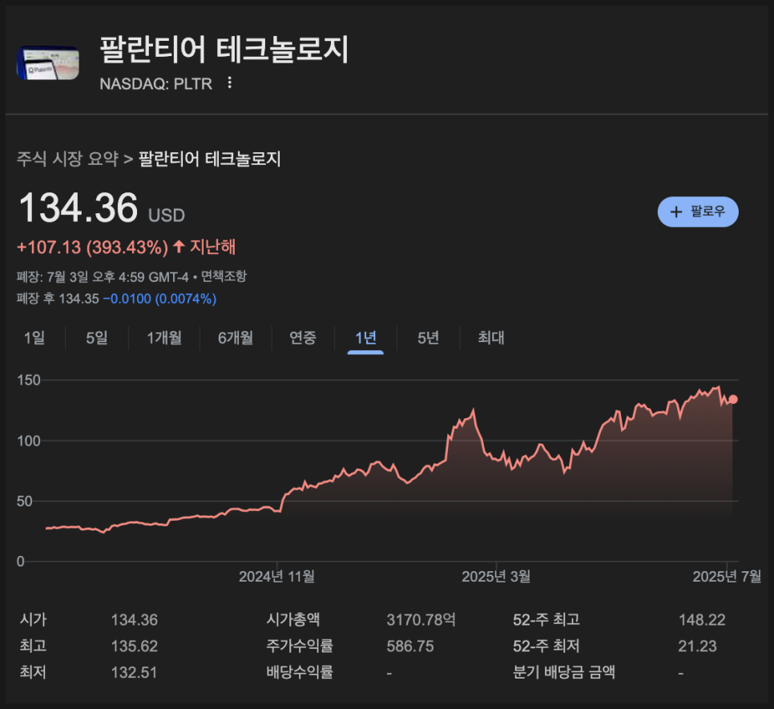Click the 50 y-axis label
The height and width of the screenshot is (709, 774).
pyautogui.click(x=25, y=502)
